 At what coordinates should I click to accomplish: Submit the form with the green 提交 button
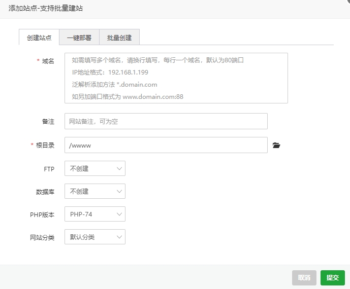tap(332, 277)
